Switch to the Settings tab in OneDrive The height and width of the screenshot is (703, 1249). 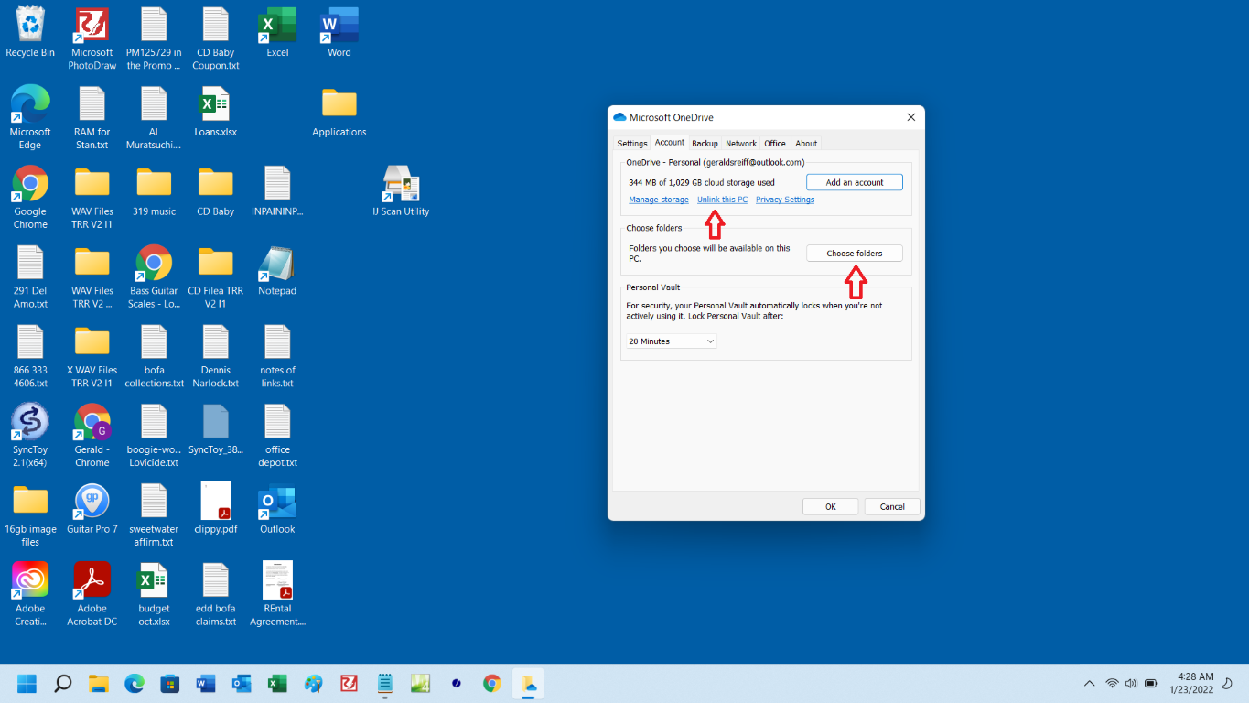[x=631, y=144]
